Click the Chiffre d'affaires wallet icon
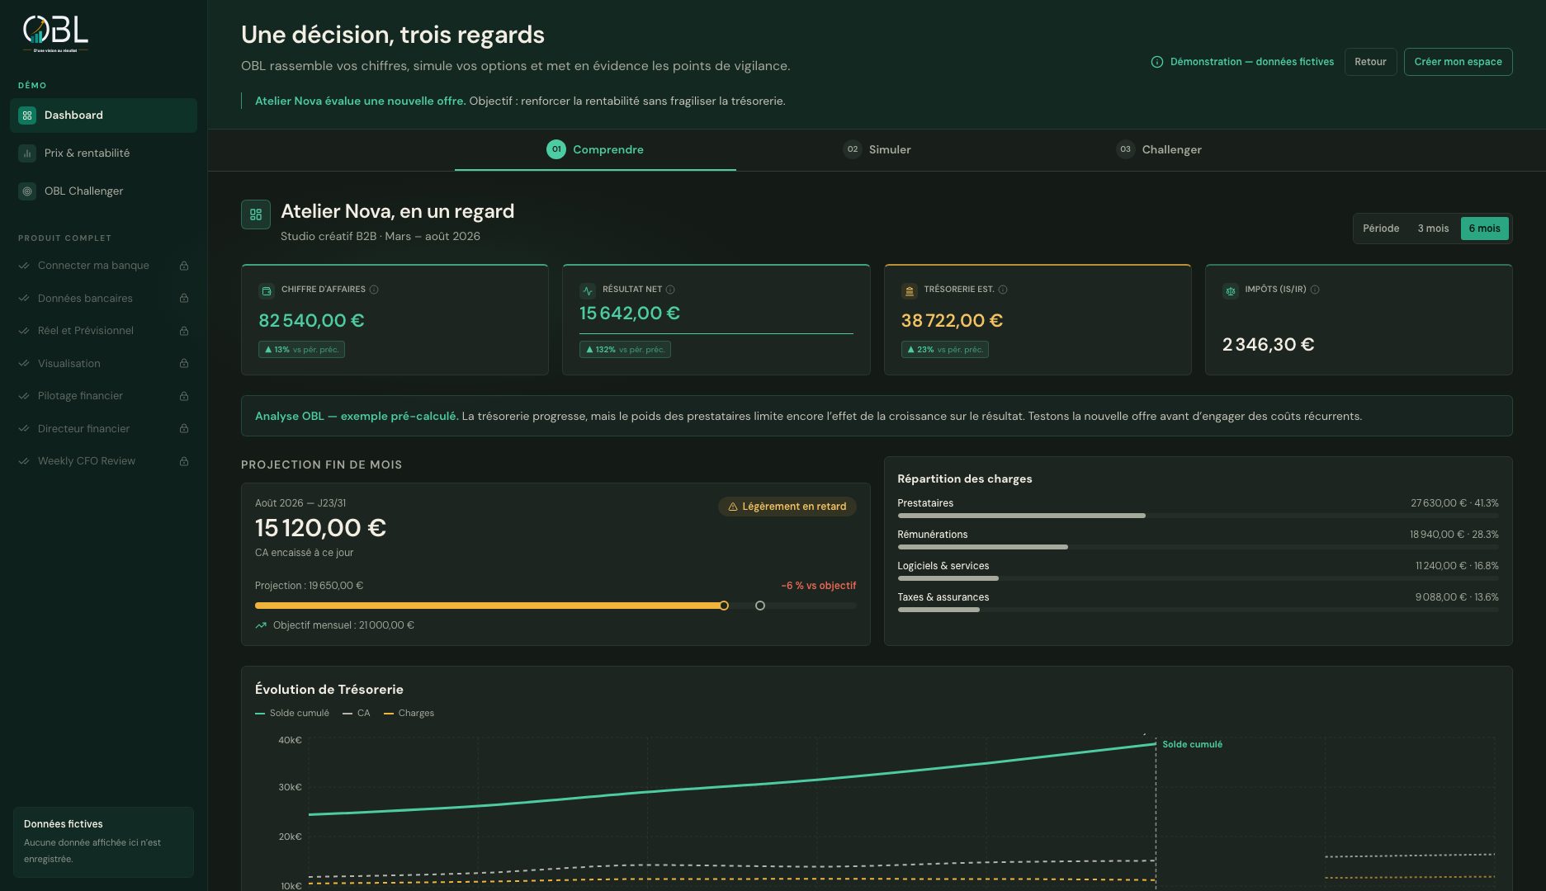This screenshot has height=891, width=1546. click(x=266, y=290)
